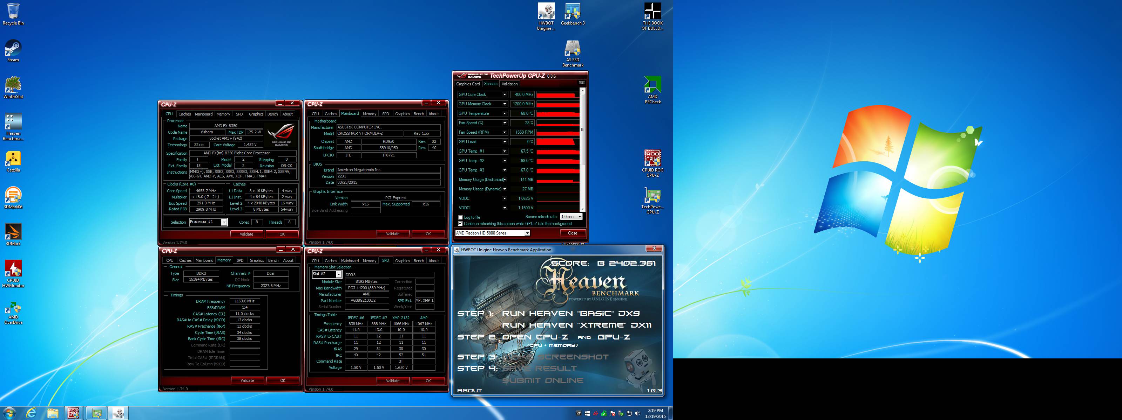Select the 3DMark desktop shortcut
The height and width of the screenshot is (420, 1122).
pyautogui.click(x=13, y=235)
